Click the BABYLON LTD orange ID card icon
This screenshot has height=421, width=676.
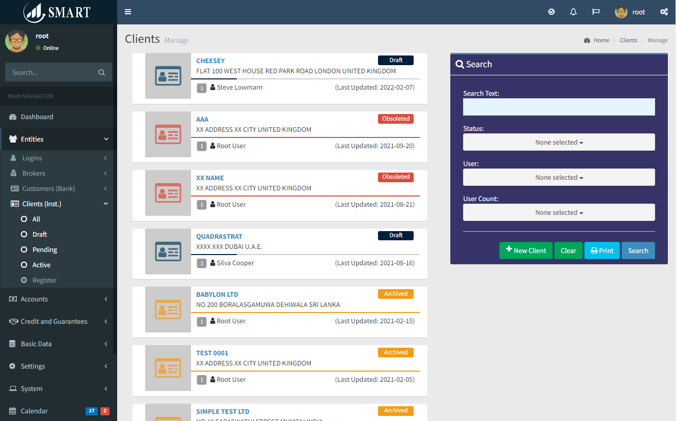[168, 310]
